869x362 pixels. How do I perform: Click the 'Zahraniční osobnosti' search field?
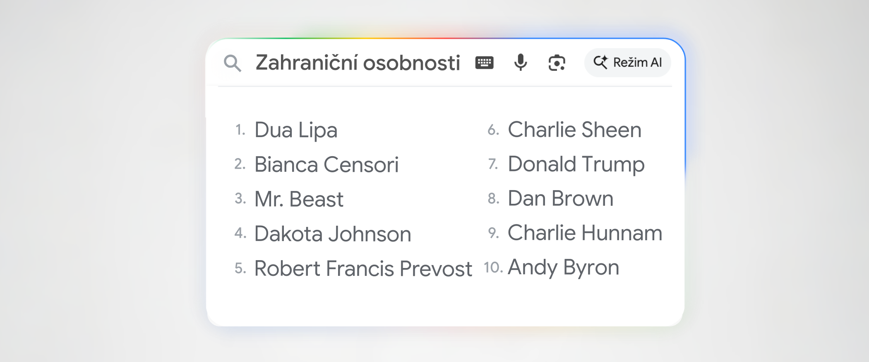[x=358, y=63]
